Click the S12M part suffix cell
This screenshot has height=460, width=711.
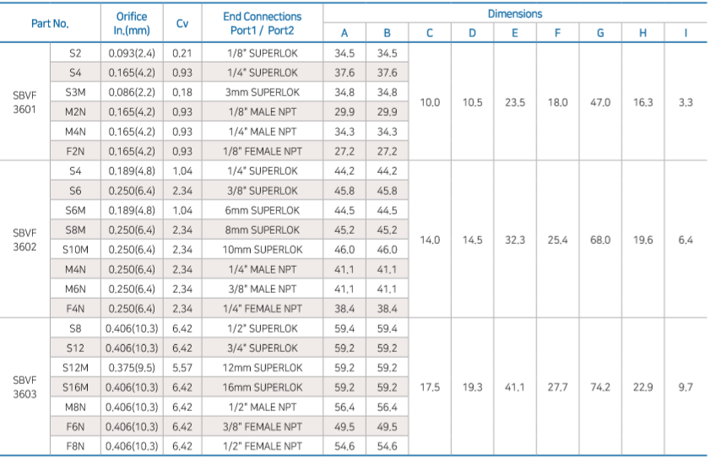click(75, 367)
